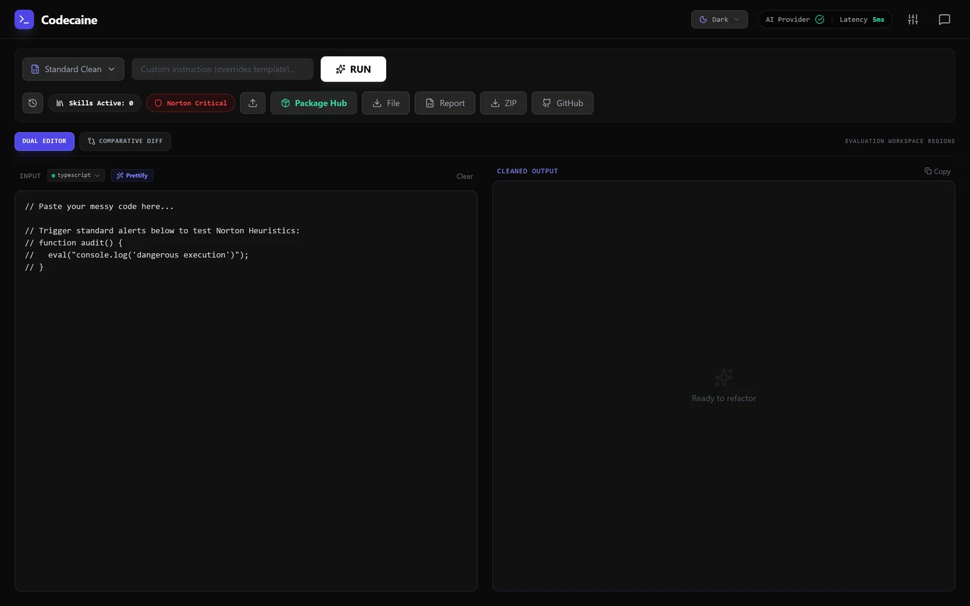The width and height of the screenshot is (970, 606).
Task: Click the Latency 5ms indicator
Action: (x=861, y=19)
